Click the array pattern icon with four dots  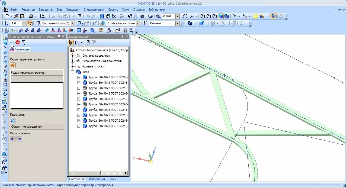pyautogui.click(x=101, y=30)
